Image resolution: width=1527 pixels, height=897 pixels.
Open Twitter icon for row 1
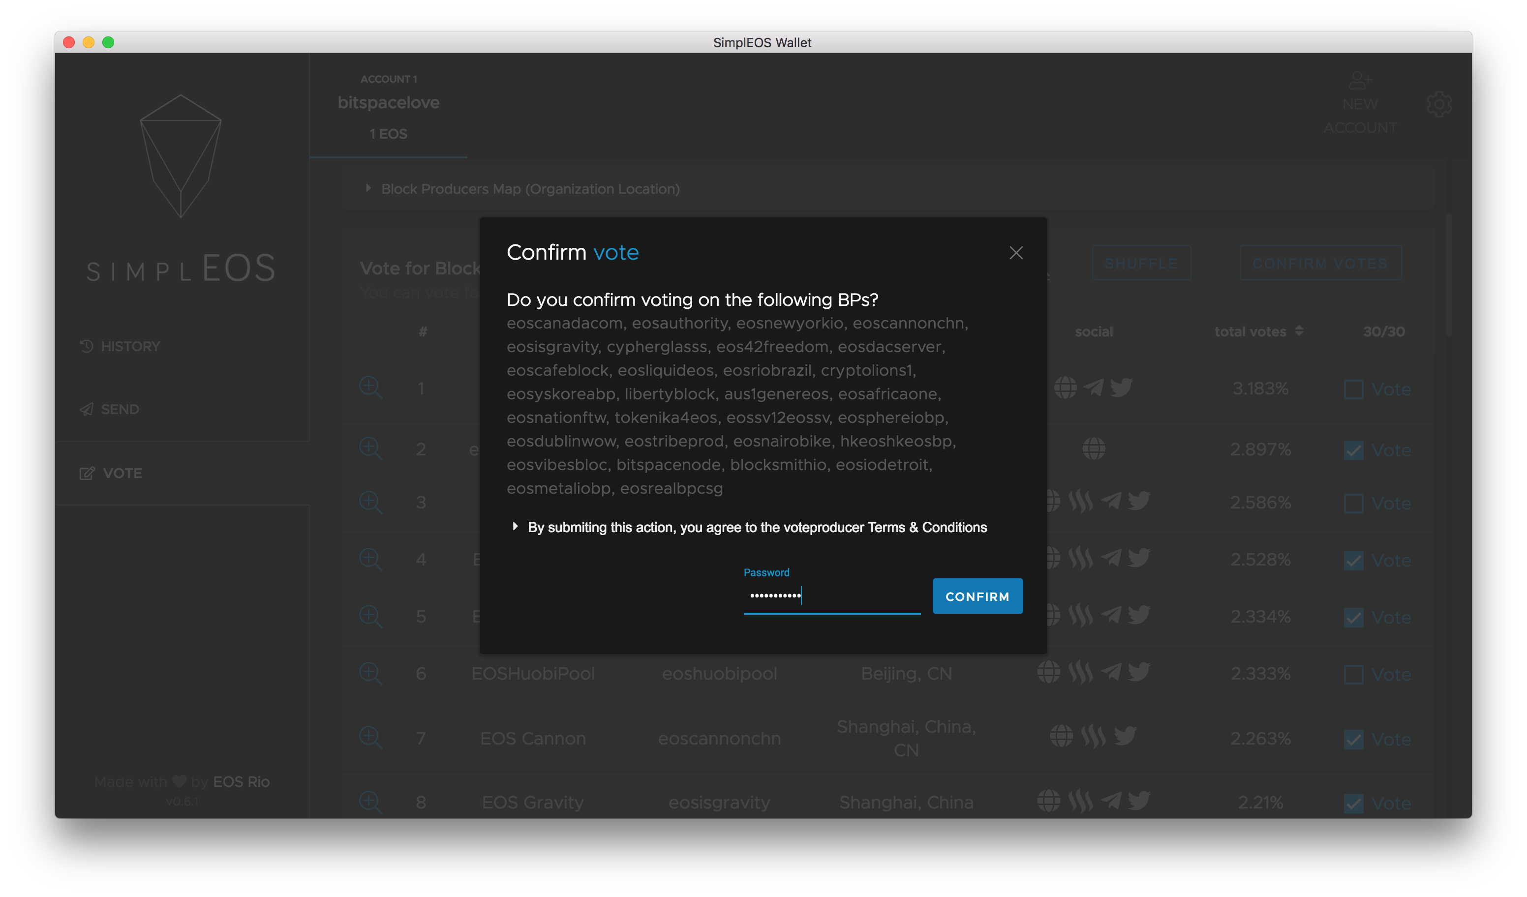[1121, 388]
